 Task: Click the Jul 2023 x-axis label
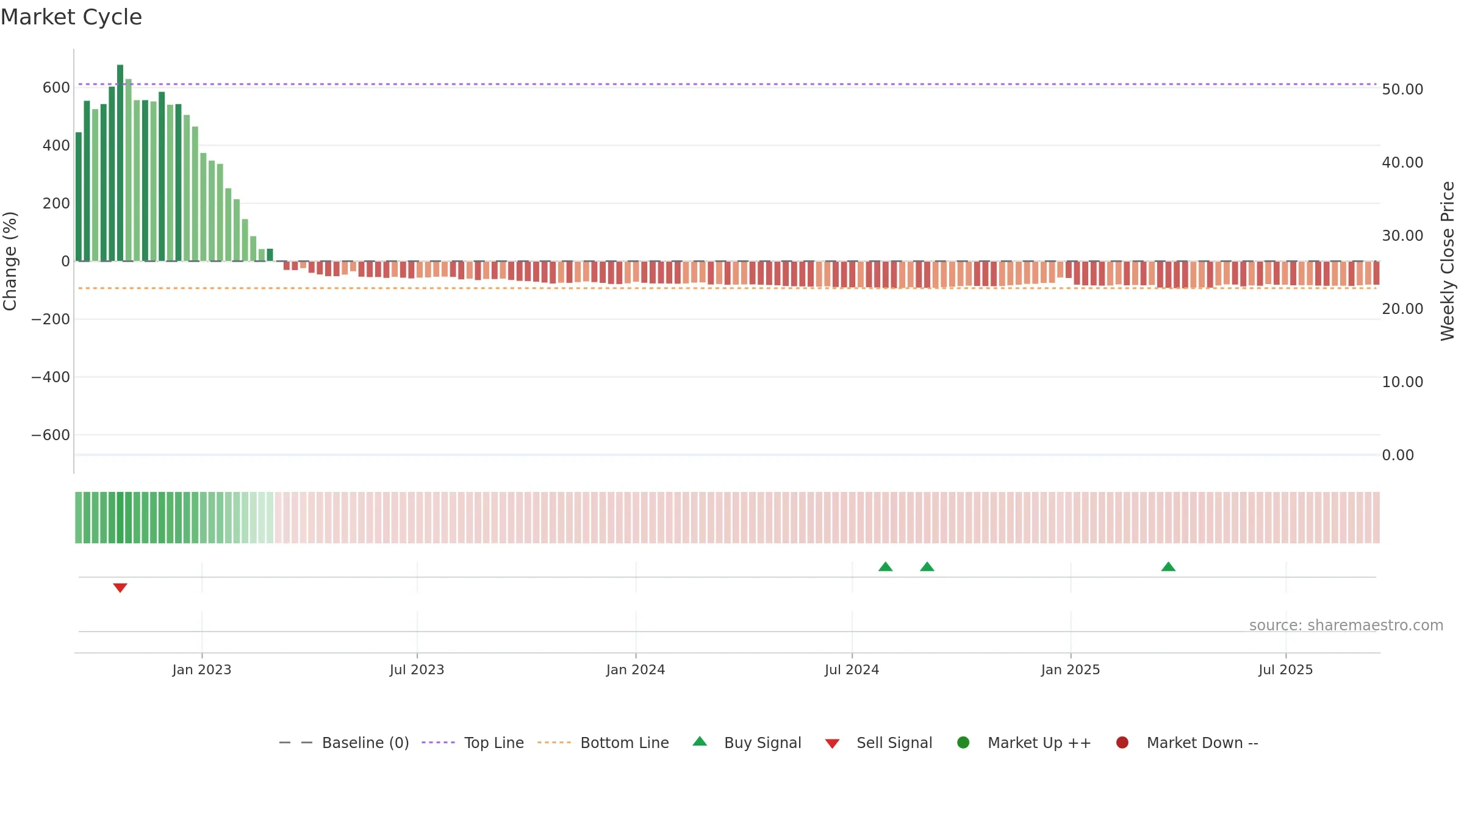[x=417, y=669]
